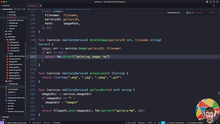The image size is (220, 124).
Task: Go to next match in find widget
Action: pos(208,13)
